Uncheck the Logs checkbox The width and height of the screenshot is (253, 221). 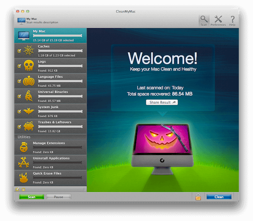tap(19, 66)
